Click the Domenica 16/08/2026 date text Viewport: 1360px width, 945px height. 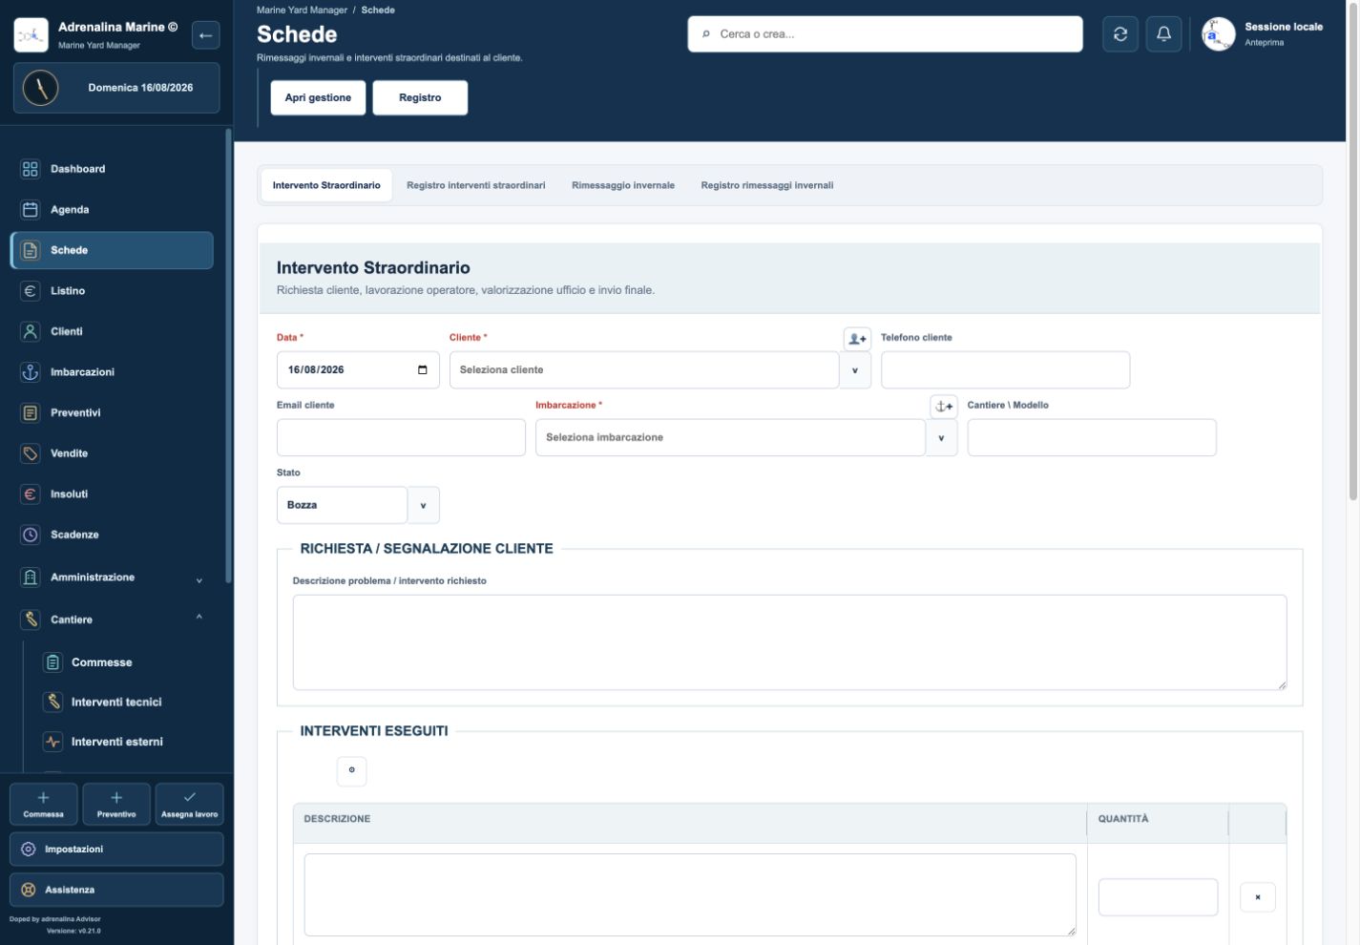[140, 88]
